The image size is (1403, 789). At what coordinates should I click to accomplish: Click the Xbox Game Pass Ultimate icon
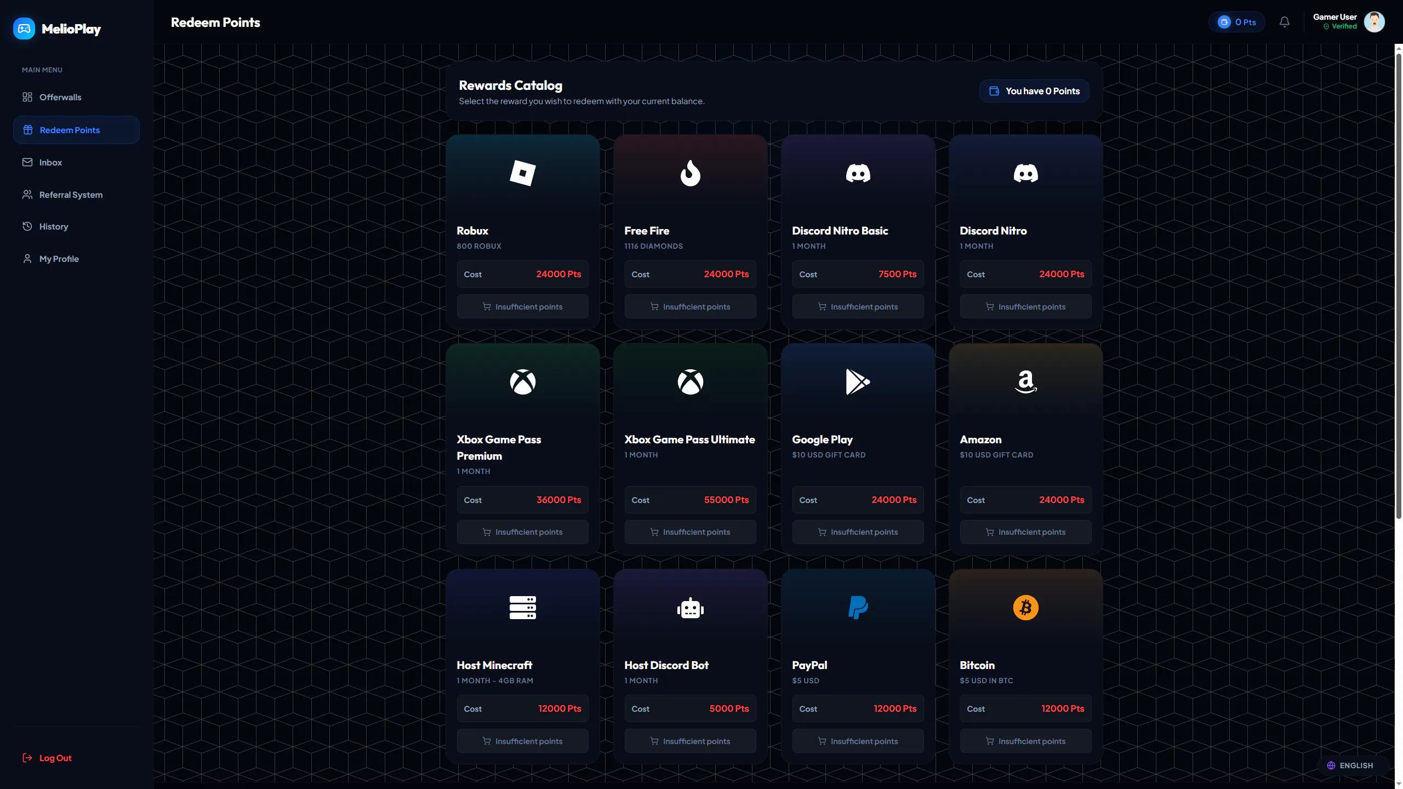(x=690, y=382)
